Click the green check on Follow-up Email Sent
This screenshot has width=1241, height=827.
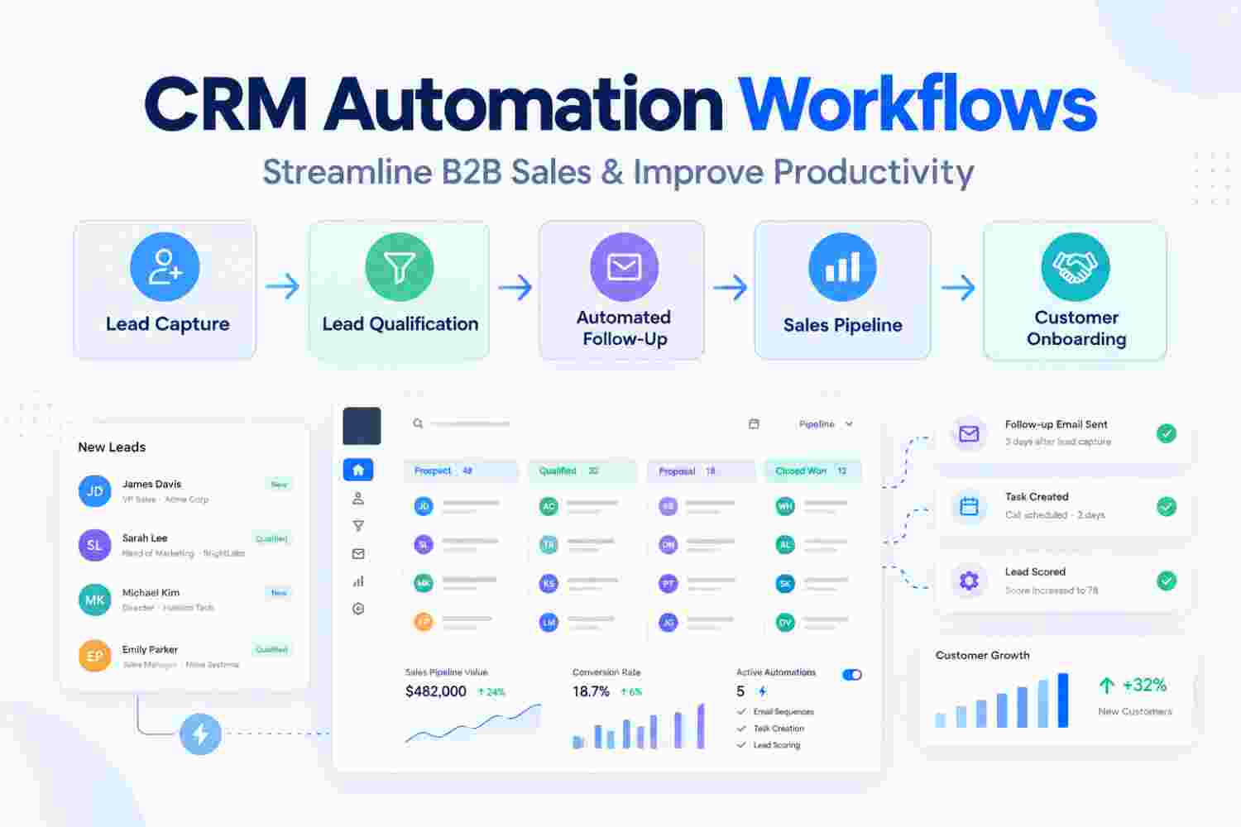(1167, 433)
